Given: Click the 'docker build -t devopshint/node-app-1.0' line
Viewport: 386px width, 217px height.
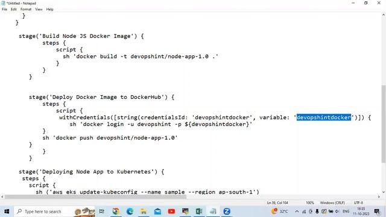Looking at the screenshot, I should 141,57.
